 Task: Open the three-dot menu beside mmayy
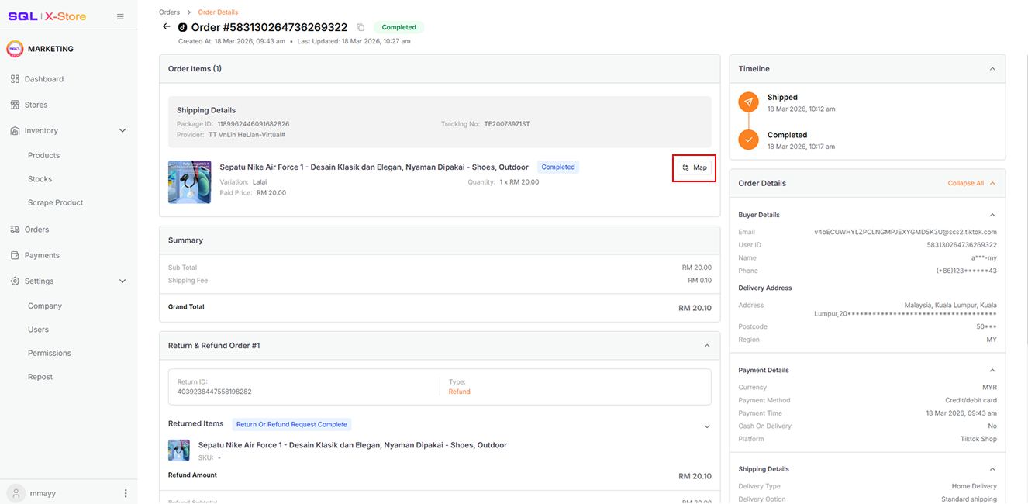(x=126, y=493)
